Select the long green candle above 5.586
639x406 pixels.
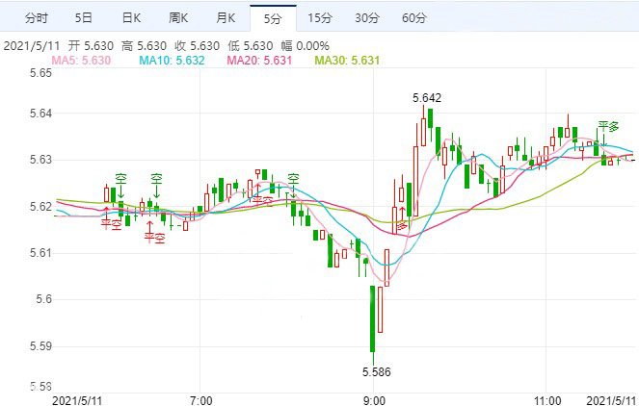(x=373, y=317)
